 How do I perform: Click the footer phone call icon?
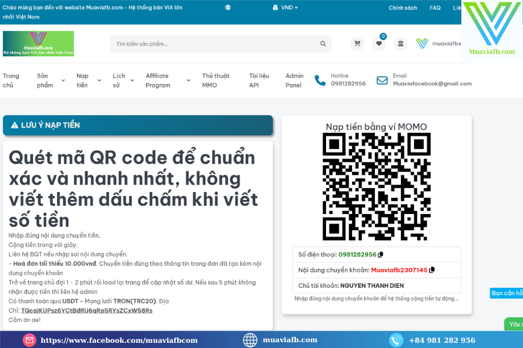click(396, 340)
